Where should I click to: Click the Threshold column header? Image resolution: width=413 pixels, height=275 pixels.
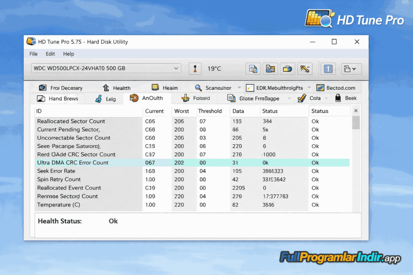coord(210,111)
